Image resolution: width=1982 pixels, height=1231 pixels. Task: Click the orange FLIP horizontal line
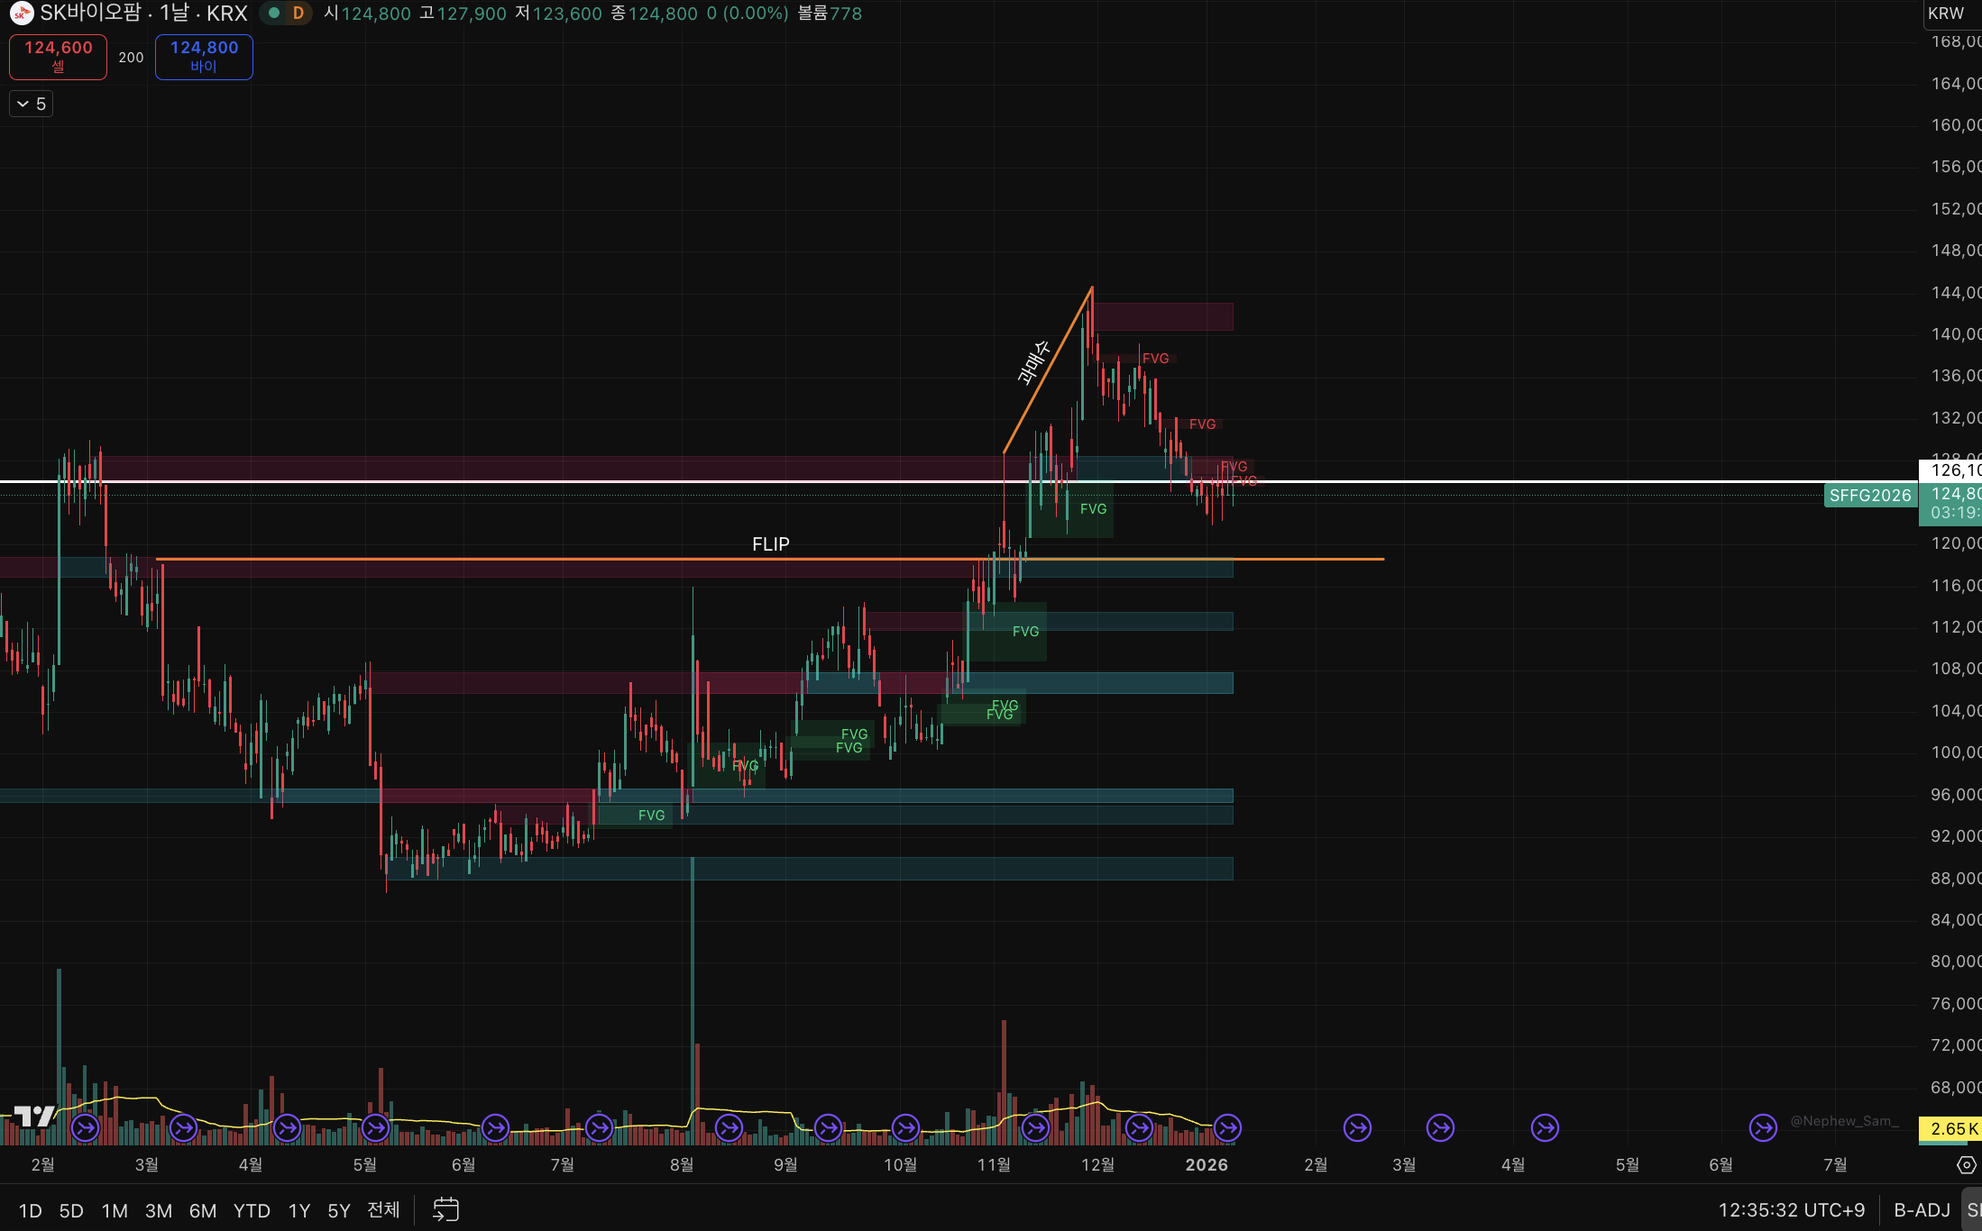click(1308, 559)
